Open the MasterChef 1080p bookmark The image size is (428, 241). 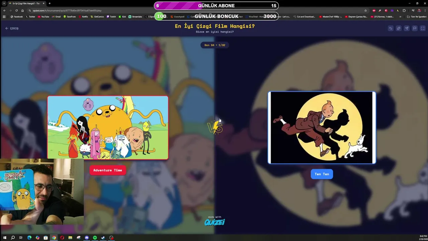pos(331,16)
